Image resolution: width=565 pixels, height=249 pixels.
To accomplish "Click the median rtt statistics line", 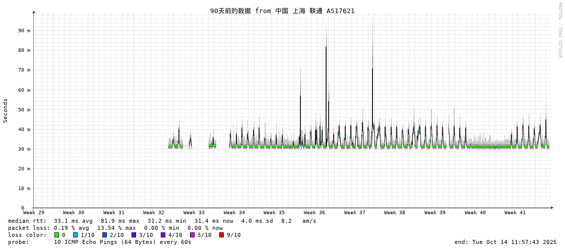I will [x=162, y=221].
